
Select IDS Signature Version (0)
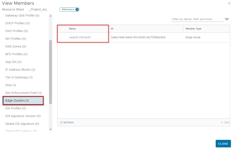point(23,116)
